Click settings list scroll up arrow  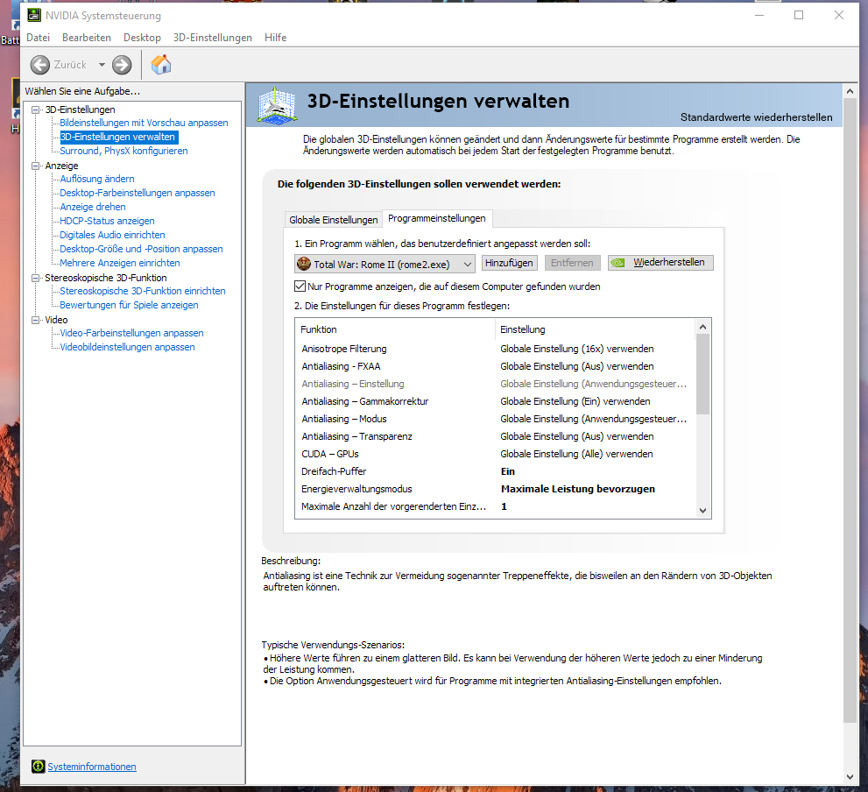[x=702, y=327]
